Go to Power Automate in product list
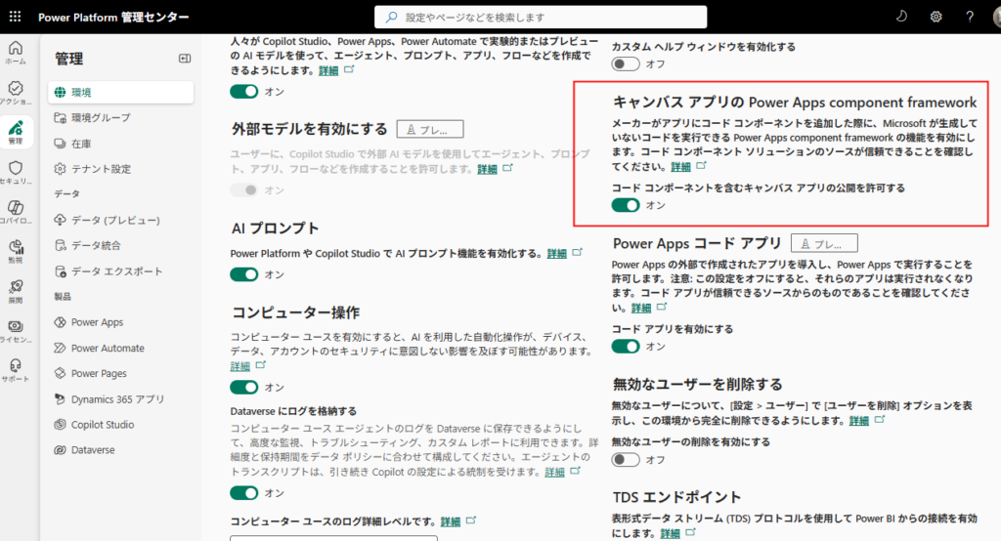 tap(108, 348)
